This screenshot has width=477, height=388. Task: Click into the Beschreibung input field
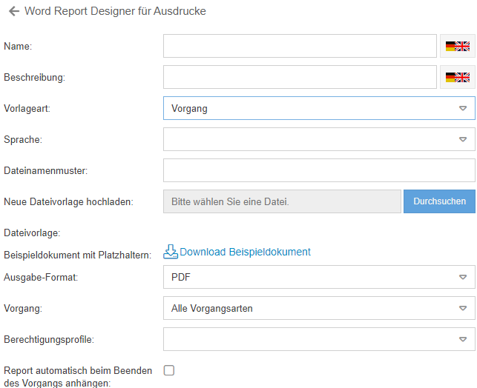(300, 77)
